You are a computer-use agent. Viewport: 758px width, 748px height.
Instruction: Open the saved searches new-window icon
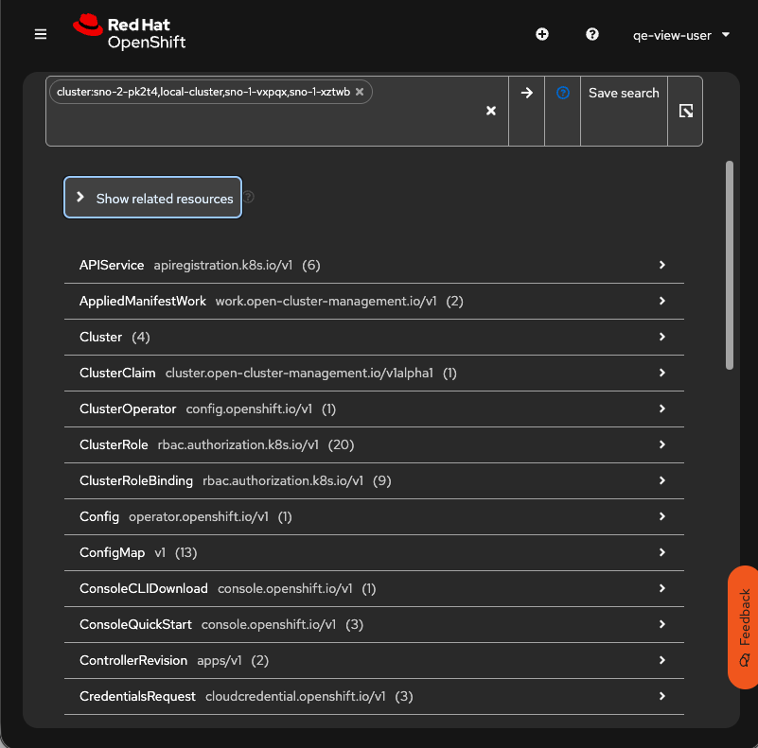[x=685, y=111]
